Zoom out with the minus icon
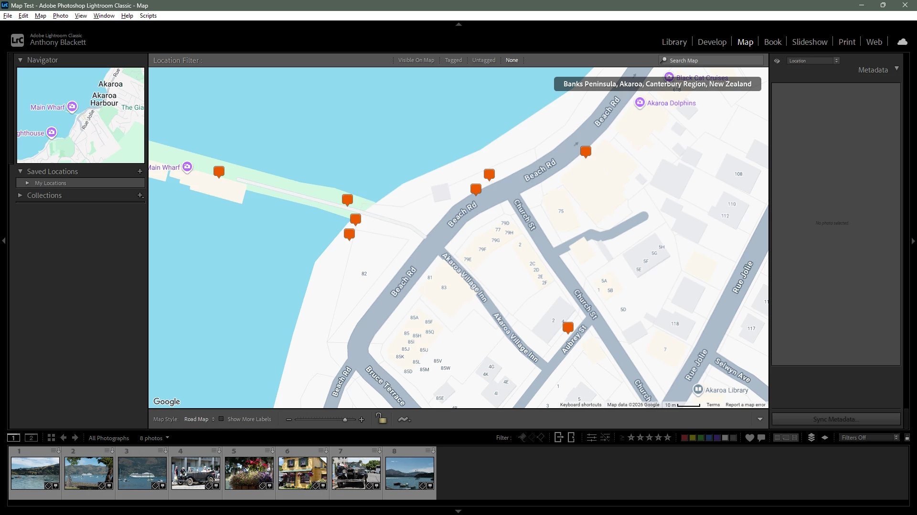917x515 pixels. (x=288, y=420)
